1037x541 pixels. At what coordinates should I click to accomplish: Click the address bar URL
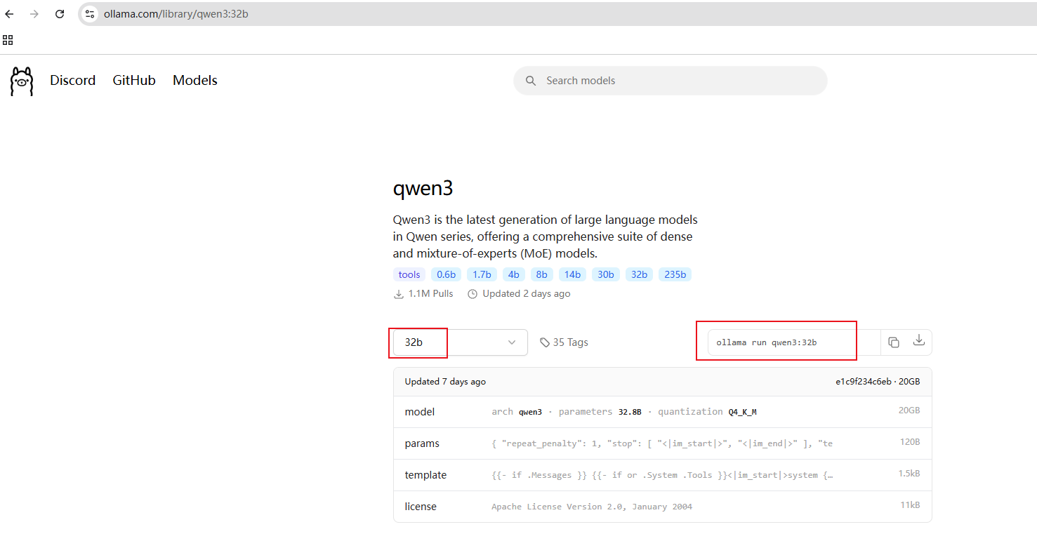coord(176,14)
